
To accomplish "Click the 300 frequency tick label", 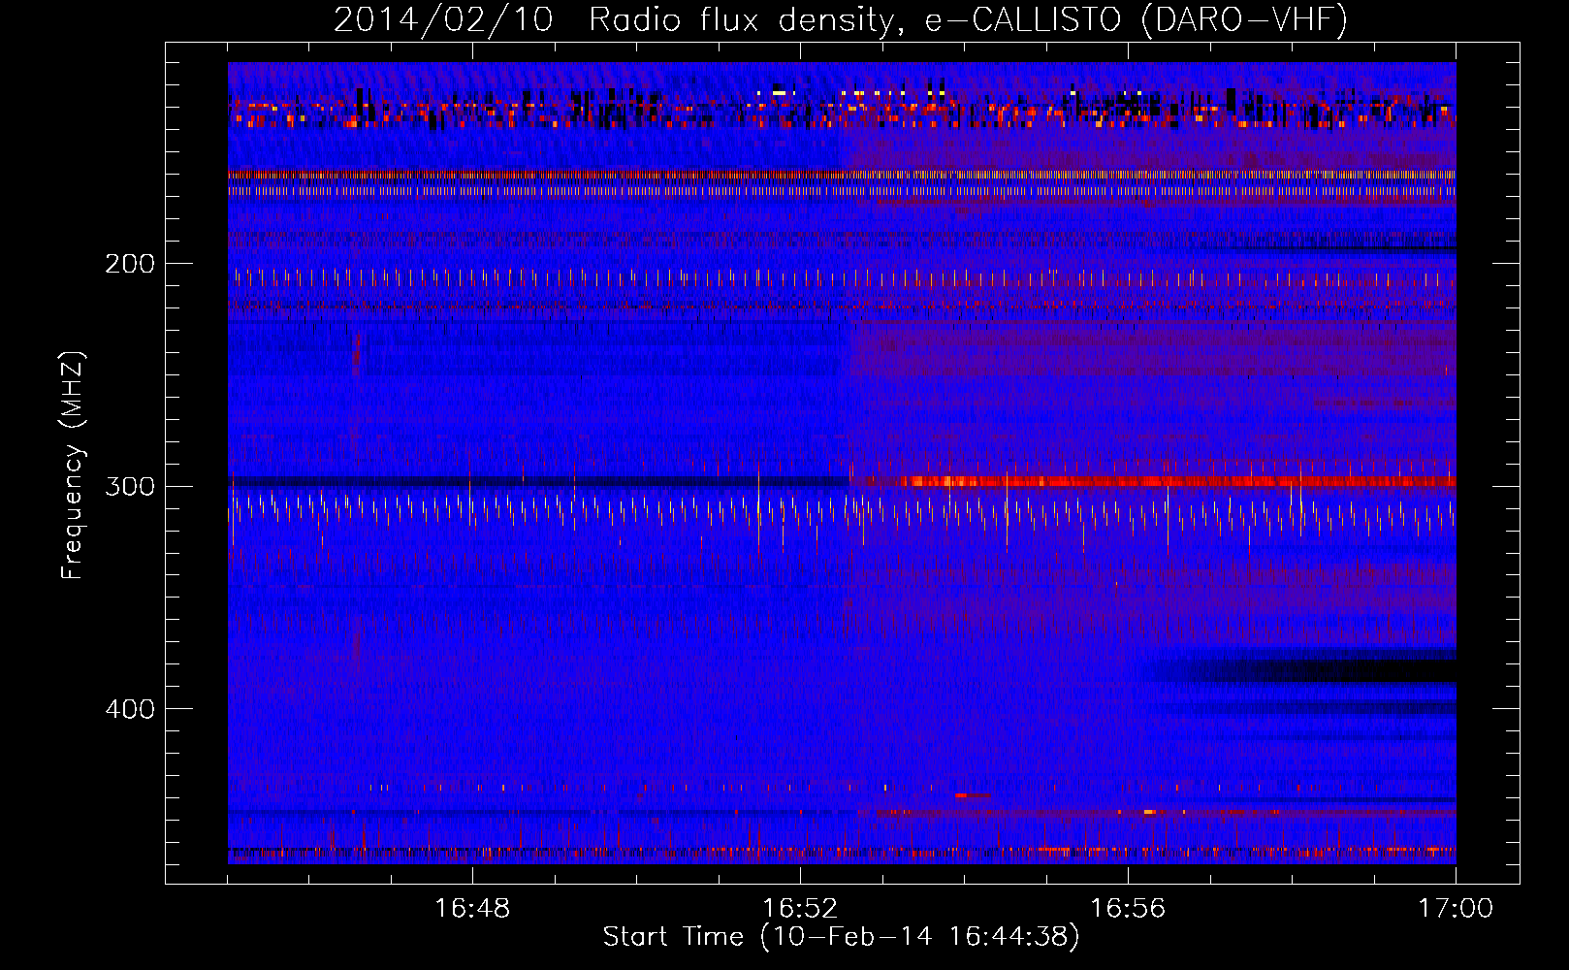I will [x=130, y=486].
